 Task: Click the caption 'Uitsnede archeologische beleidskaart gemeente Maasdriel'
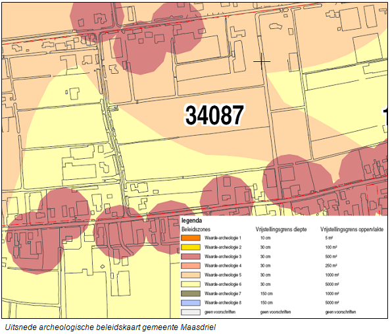[110, 327]
